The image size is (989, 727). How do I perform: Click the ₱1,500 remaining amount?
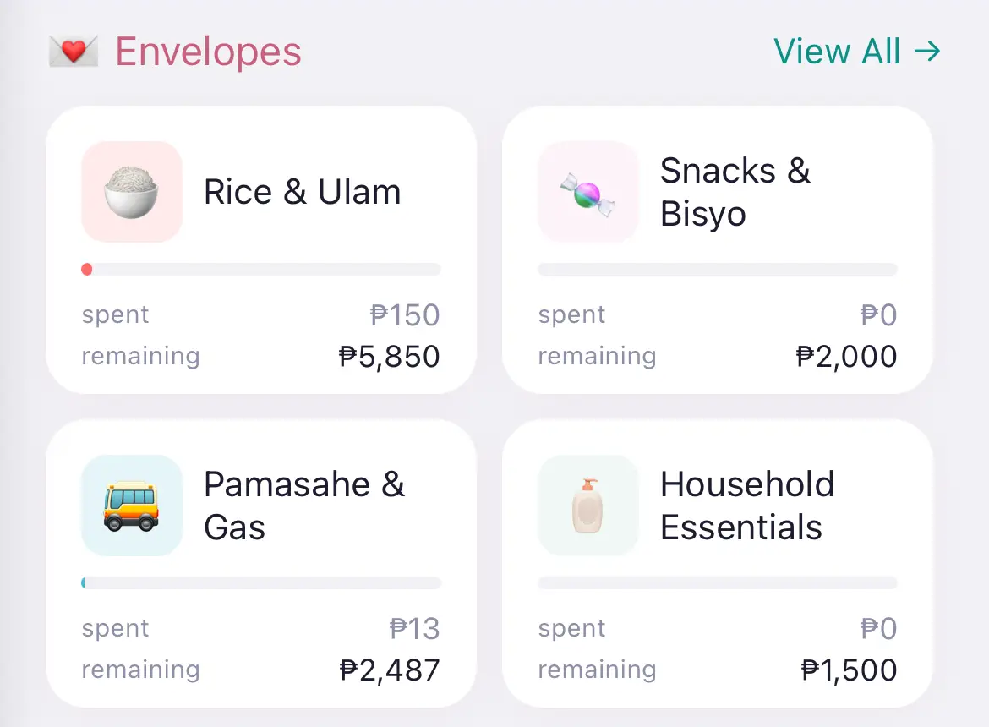pos(849,670)
